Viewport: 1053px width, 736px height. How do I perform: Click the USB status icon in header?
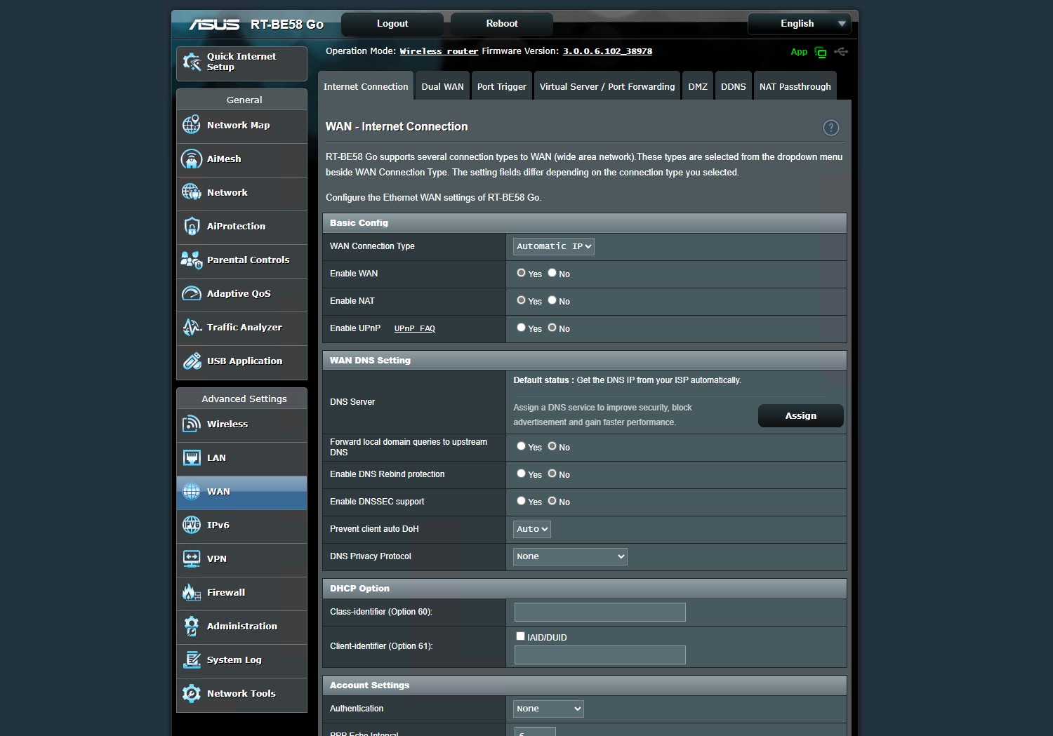841,52
